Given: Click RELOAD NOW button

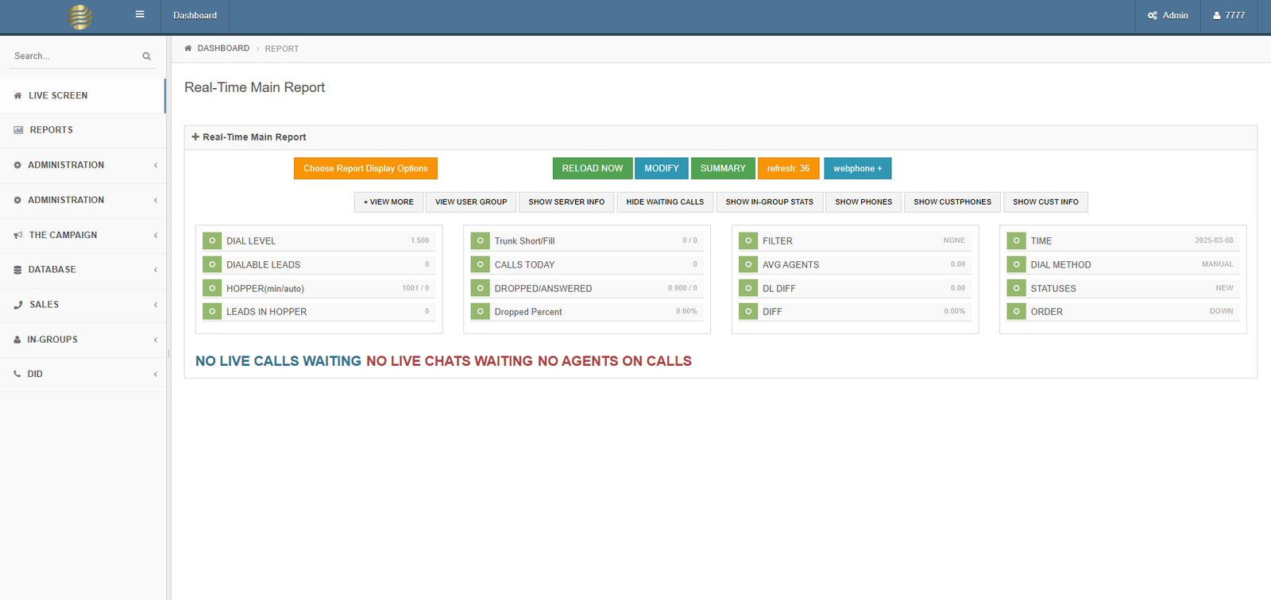Looking at the screenshot, I should click(x=593, y=168).
